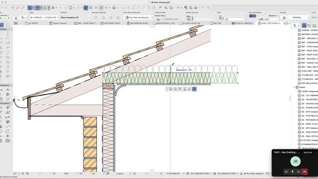Select XPS INSULATION worksheet
This screenshot has height=179, width=318.
point(308,83)
